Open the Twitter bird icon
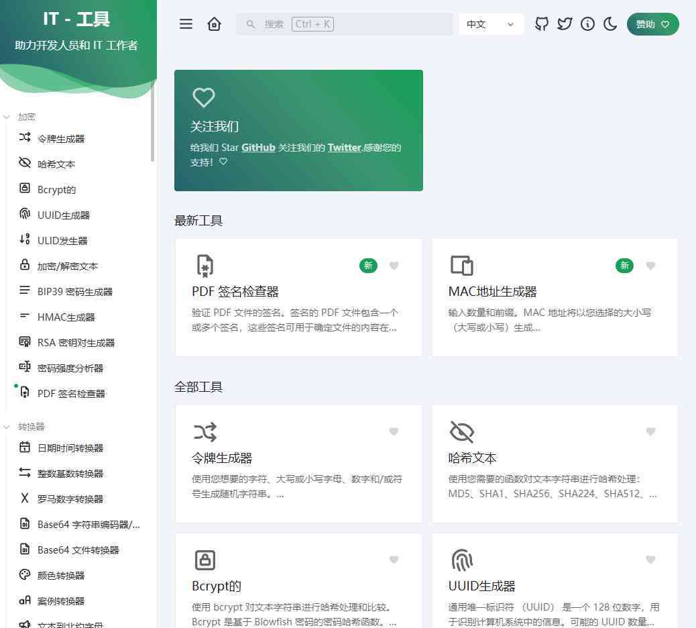696x628 pixels. 565,24
